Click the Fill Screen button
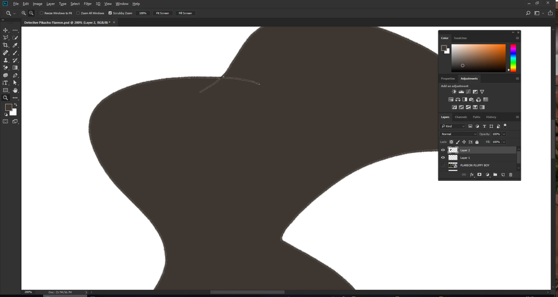The width and height of the screenshot is (558, 297). (185, 13)
